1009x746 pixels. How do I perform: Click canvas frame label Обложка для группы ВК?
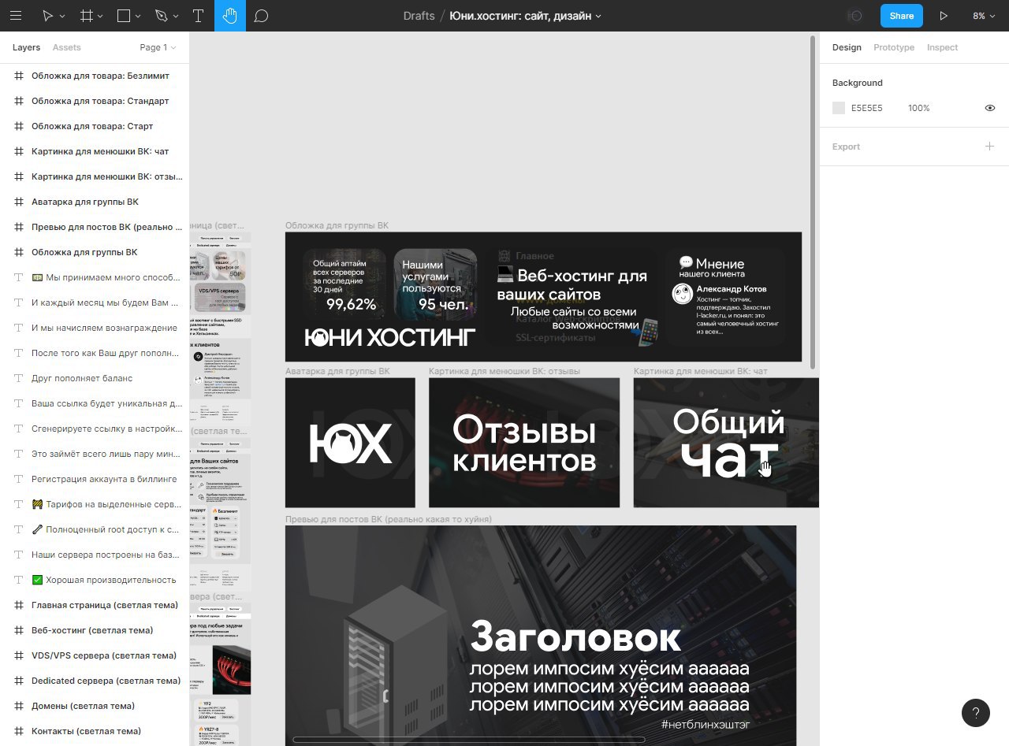(x=337, y=225)
